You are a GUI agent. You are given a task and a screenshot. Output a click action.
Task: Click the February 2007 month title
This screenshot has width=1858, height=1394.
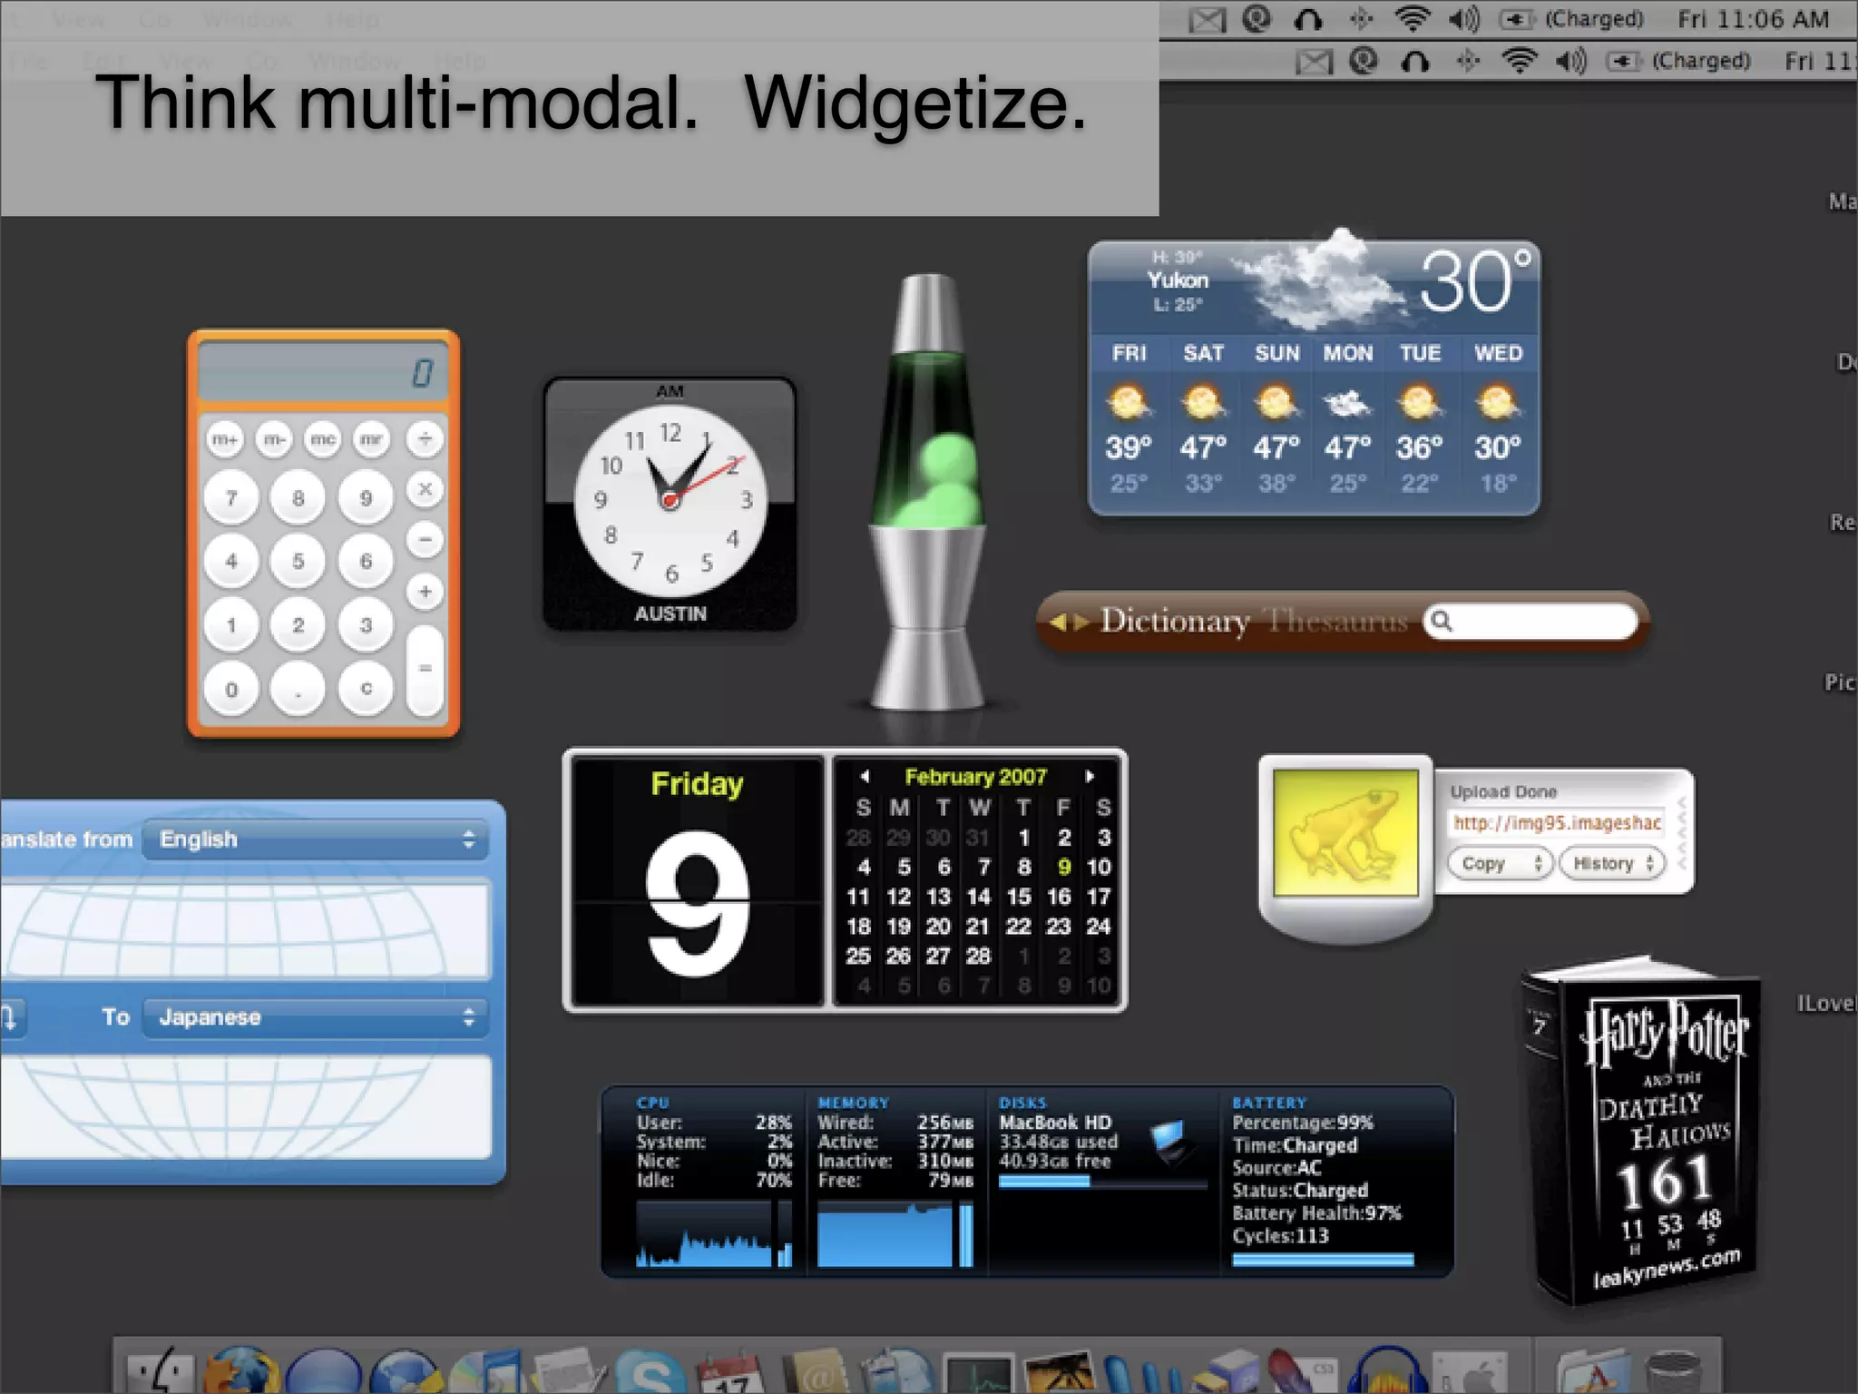(x=975, y=777)
